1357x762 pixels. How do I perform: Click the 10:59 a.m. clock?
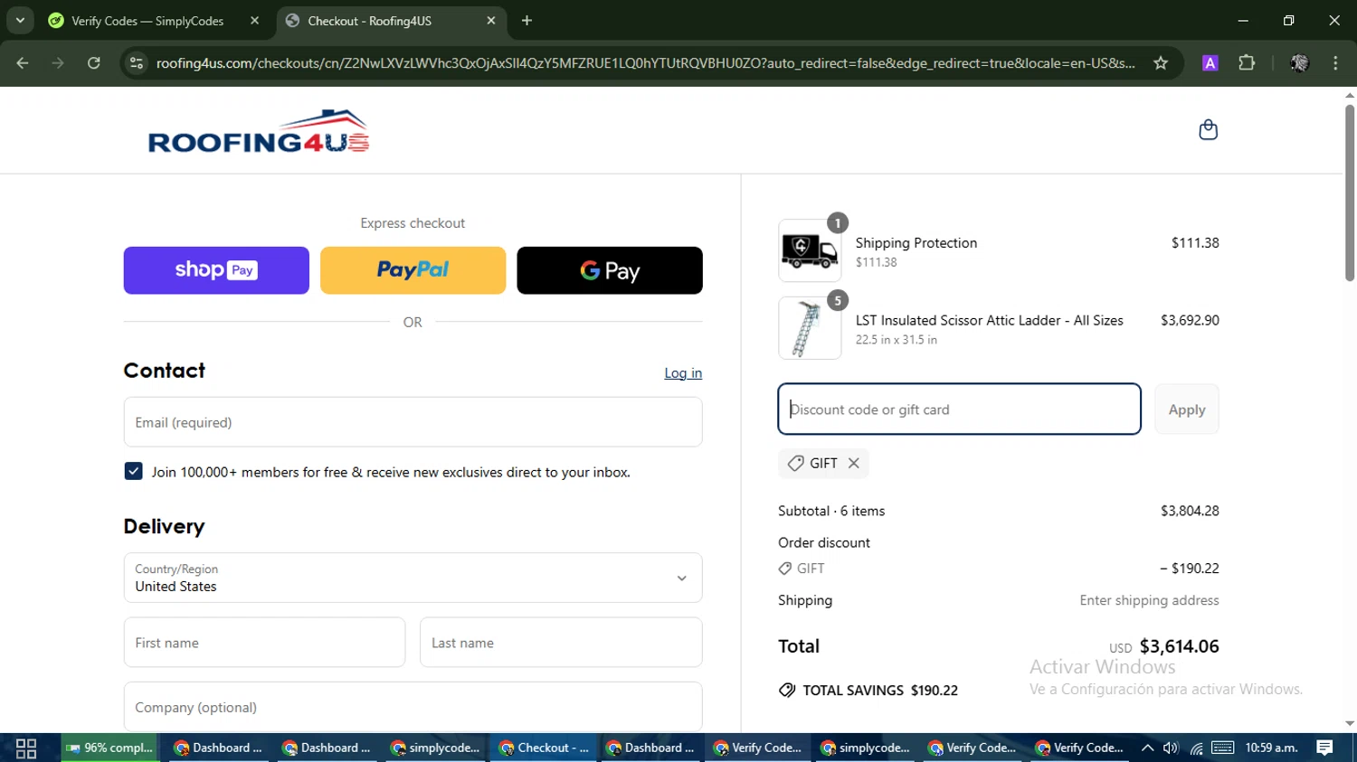pyautogui.click(x=1271, y=748)
